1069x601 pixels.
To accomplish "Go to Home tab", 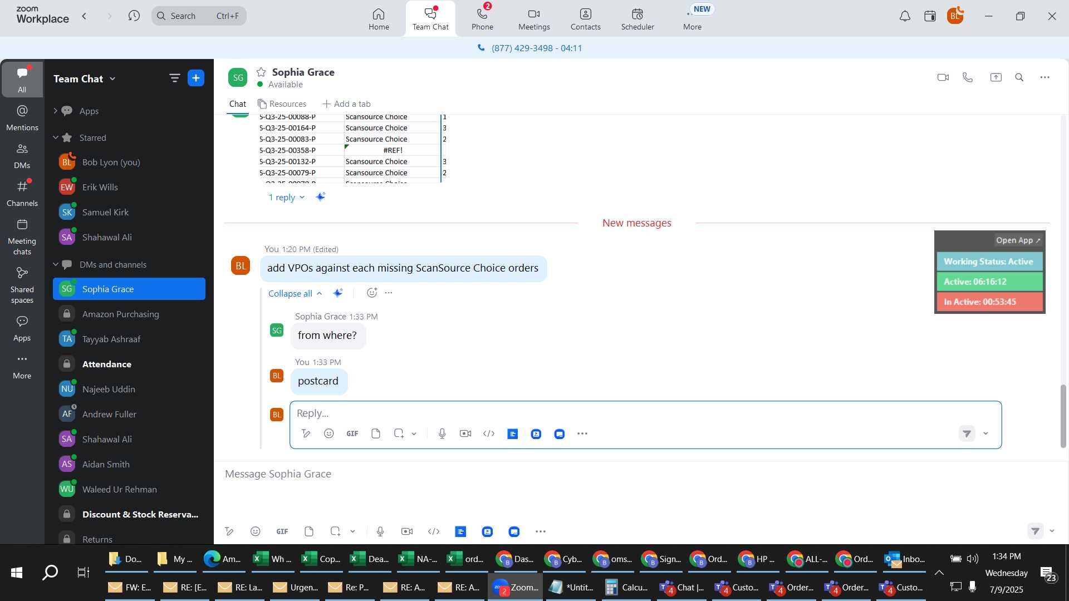I will point(379,19).
